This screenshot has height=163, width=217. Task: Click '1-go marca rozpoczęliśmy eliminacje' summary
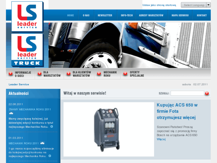31,152
